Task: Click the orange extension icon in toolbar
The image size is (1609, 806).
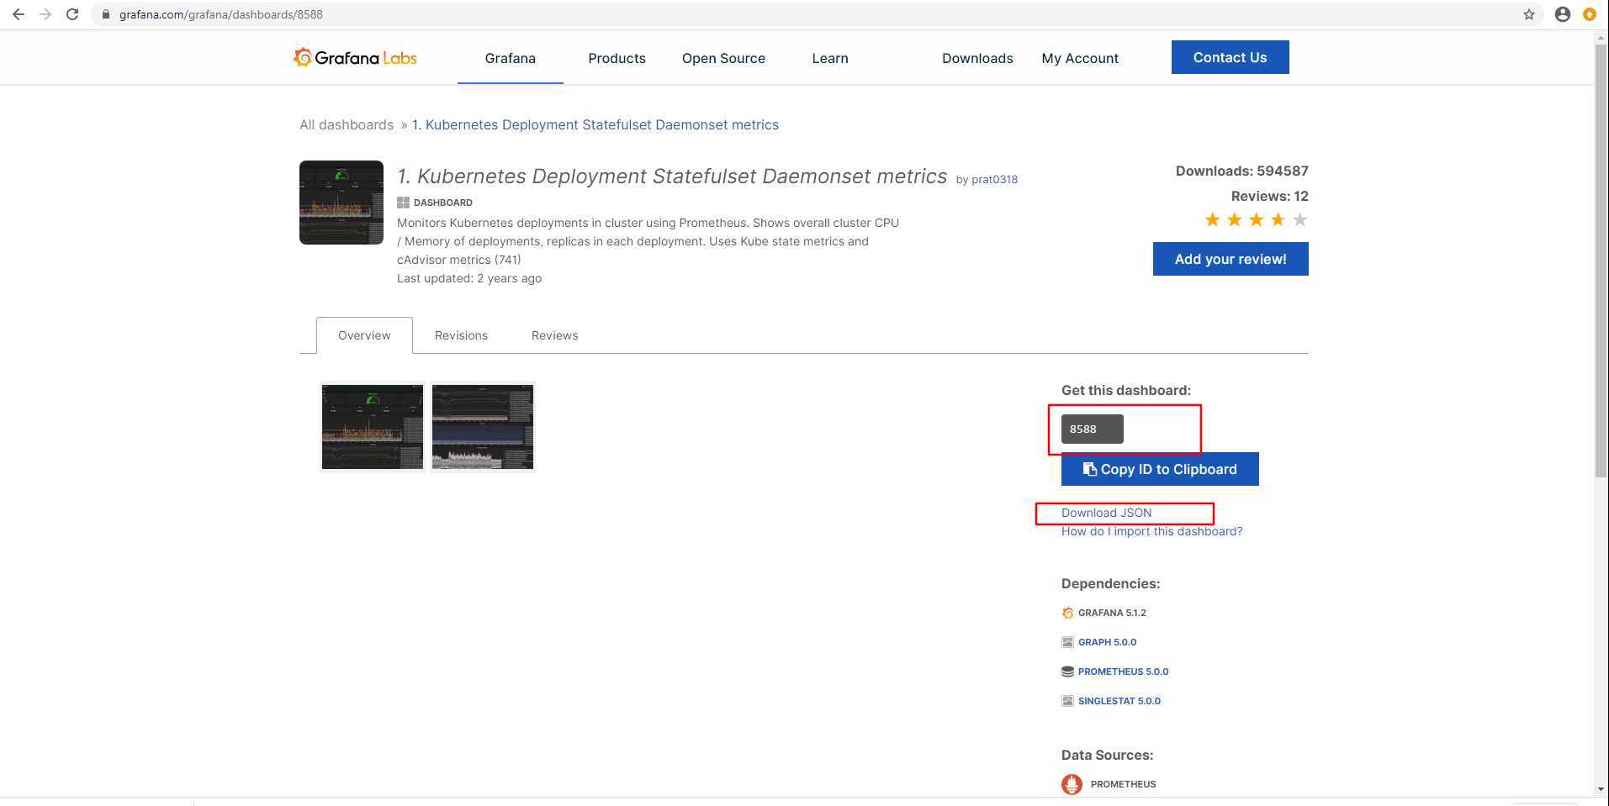Action: [x=1589, y=14]
